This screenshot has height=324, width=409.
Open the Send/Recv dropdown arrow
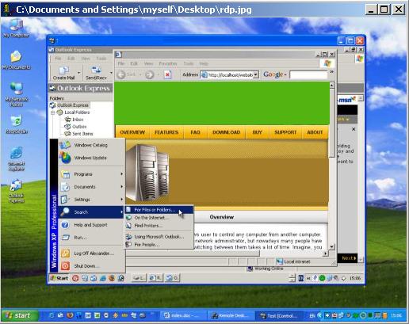(x=111, y=72)
